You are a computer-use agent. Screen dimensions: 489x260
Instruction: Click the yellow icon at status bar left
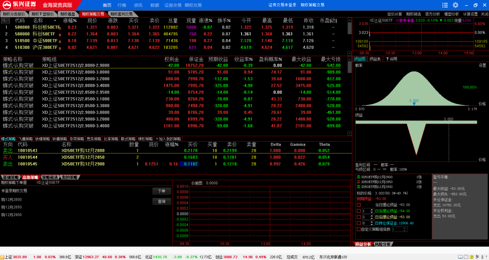tap(2, 257)
